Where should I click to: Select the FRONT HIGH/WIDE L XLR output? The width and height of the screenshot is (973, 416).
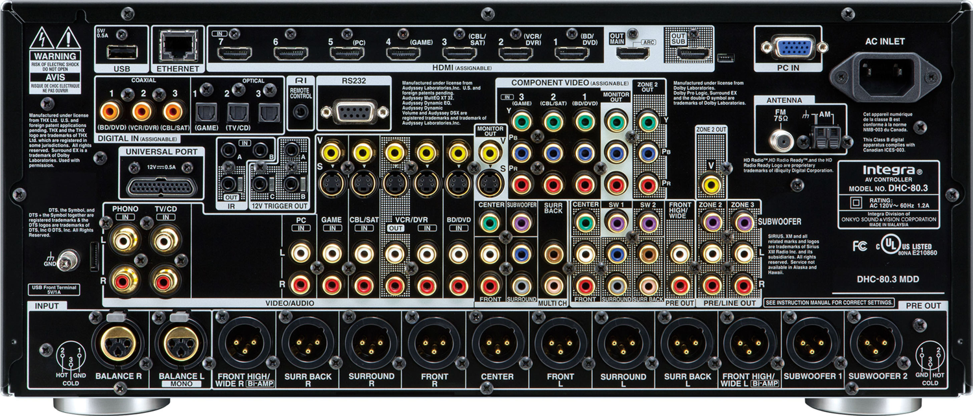tap(751, 343)
